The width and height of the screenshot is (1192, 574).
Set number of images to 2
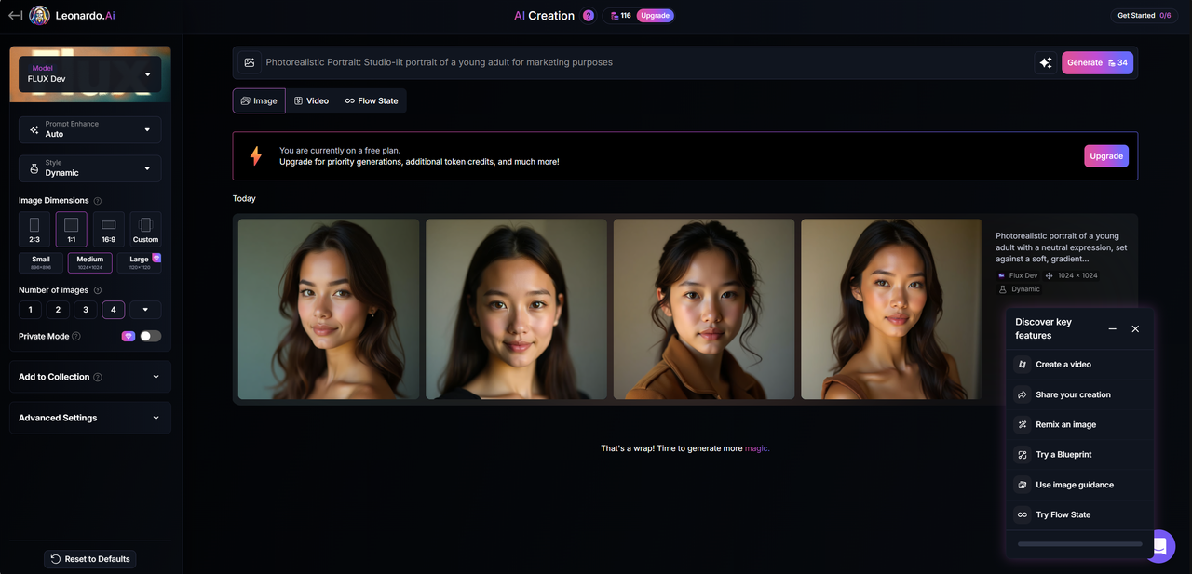pos(58,310)
